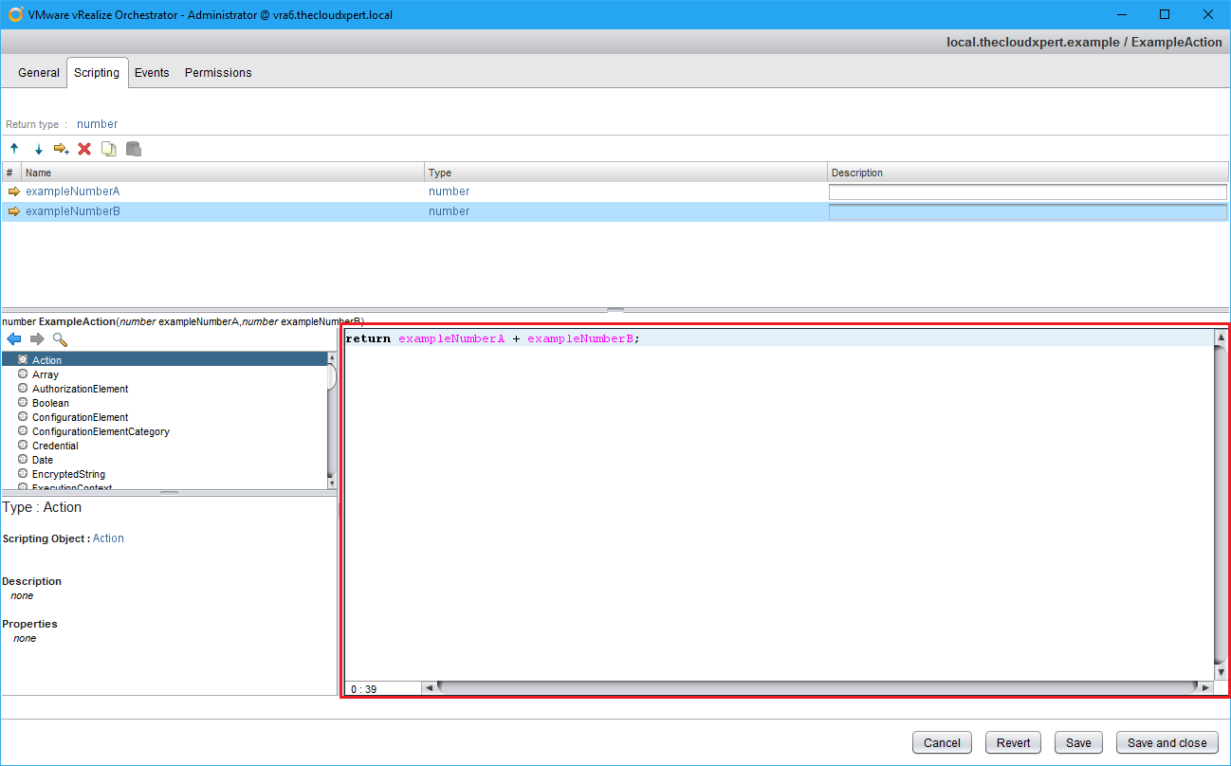
Task: Add a new input parameter
Action: coord(62,149)
